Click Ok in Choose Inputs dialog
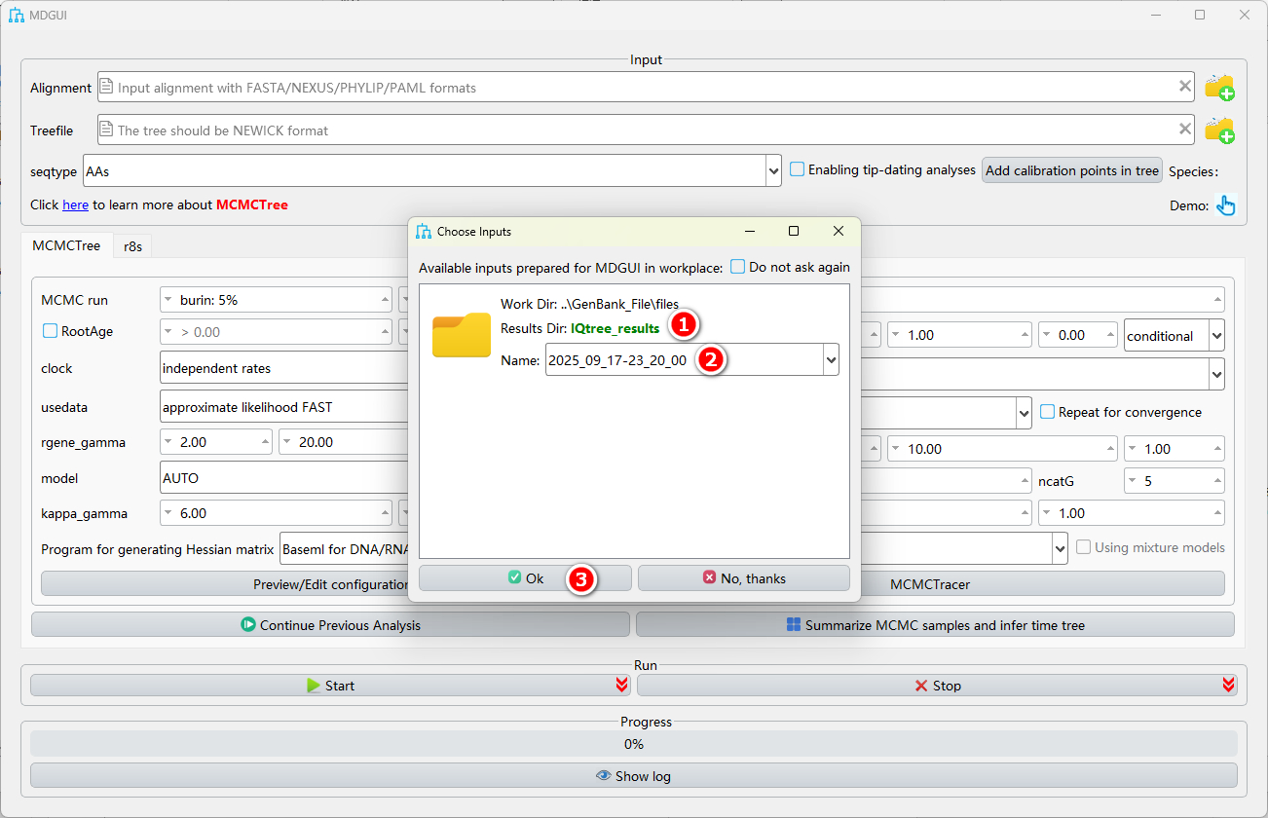This screenshot has width=1268, height=818. 525,578
